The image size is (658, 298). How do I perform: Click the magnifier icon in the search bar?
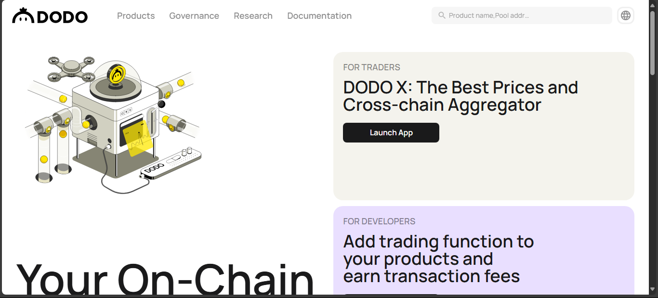442,15
